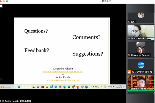Open a.kebabi417@canterbury.ac.uk email link
This screenshot has width=155, height=103.
pos(63,80)
